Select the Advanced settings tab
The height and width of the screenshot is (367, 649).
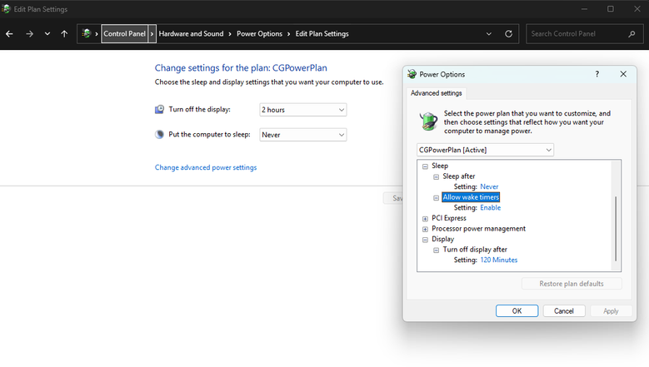click(437, 93)
